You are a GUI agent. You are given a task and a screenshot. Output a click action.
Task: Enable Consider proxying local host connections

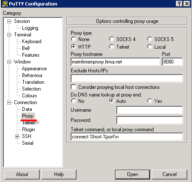click(x=74, y=87)
